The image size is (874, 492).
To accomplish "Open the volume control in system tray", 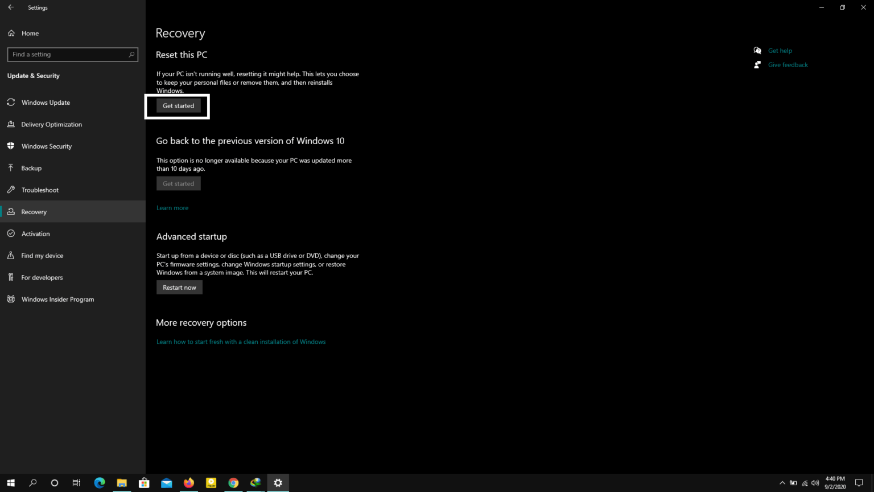I will [815, 483].
